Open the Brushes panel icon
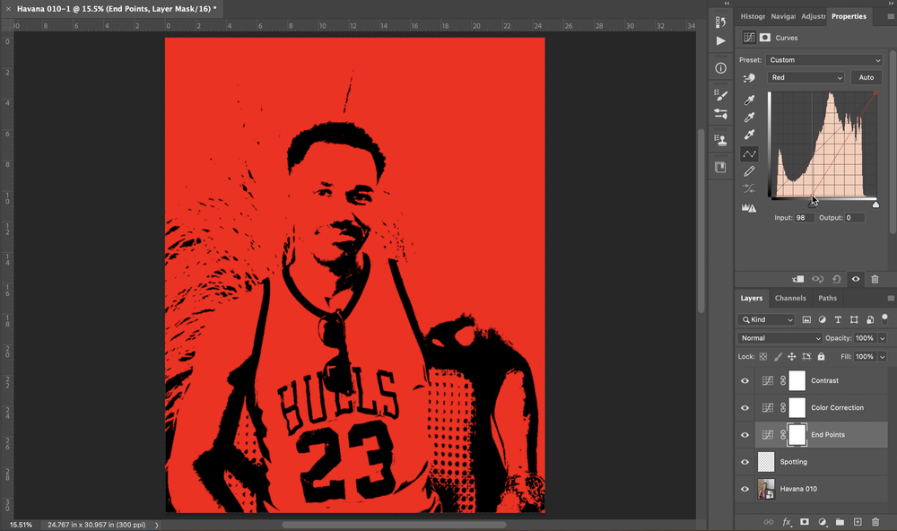This screenshot has width=897, height=531. 721,95
